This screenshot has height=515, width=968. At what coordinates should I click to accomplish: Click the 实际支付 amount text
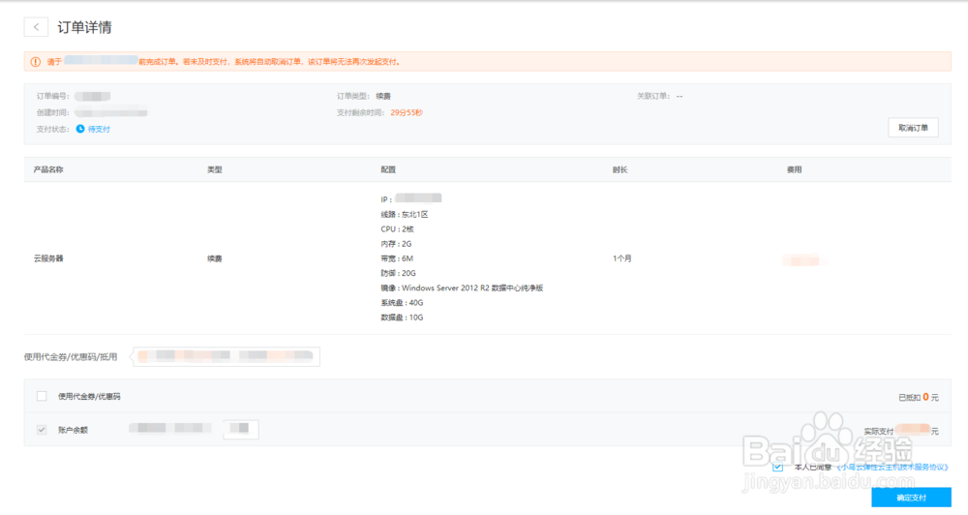click(x=900, y=431)
